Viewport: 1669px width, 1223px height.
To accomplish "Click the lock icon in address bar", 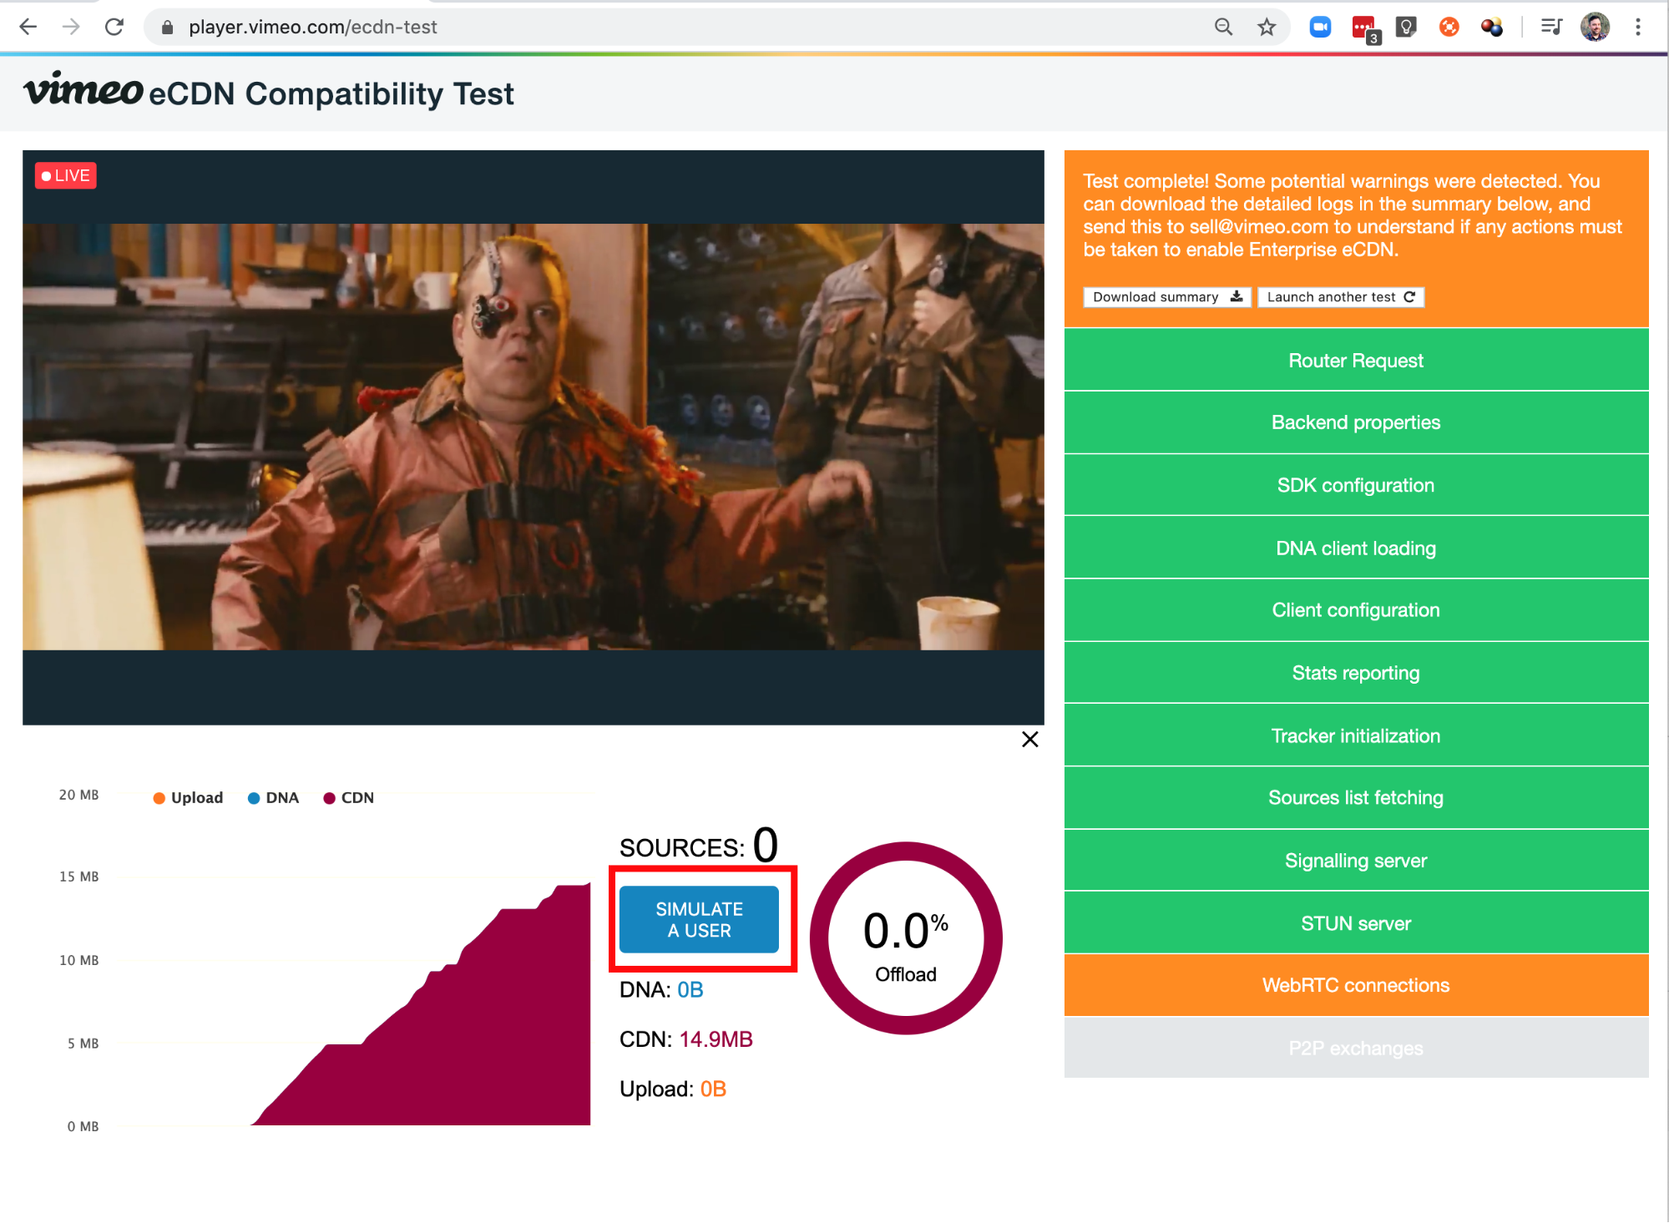I will tap(168, 28).
